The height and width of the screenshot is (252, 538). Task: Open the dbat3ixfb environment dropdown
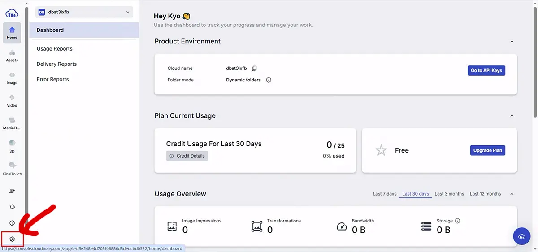pos(84,12)
